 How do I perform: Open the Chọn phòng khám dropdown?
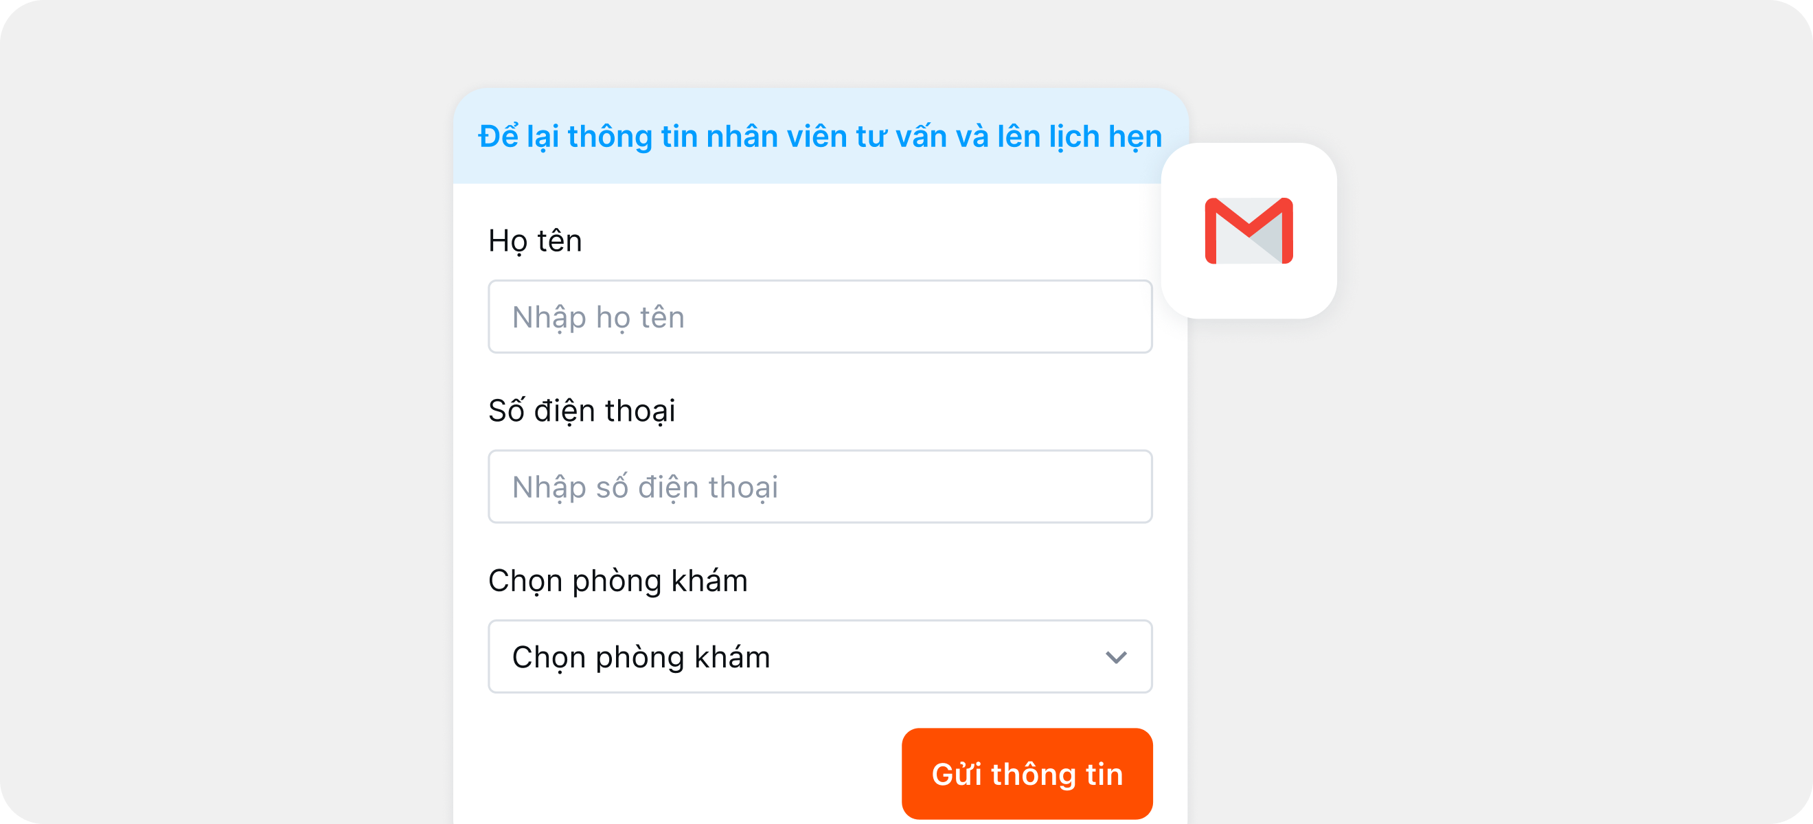[x=820, y=656]
